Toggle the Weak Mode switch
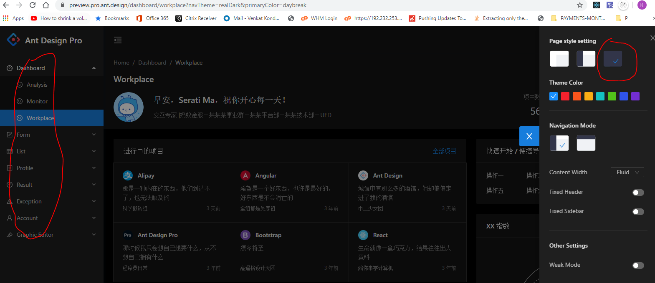Viewport: 655px width, 283px height. 638,265
